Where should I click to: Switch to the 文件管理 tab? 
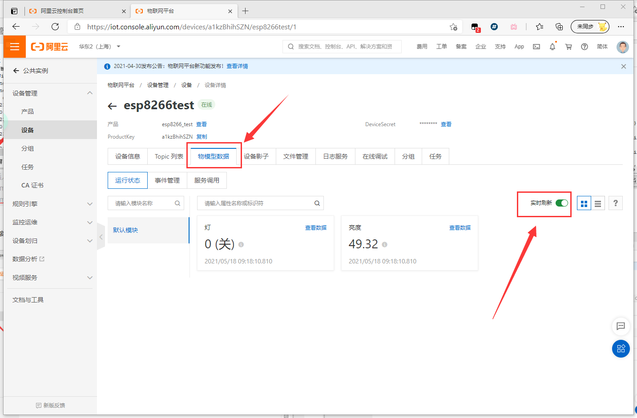coord(296,156)
